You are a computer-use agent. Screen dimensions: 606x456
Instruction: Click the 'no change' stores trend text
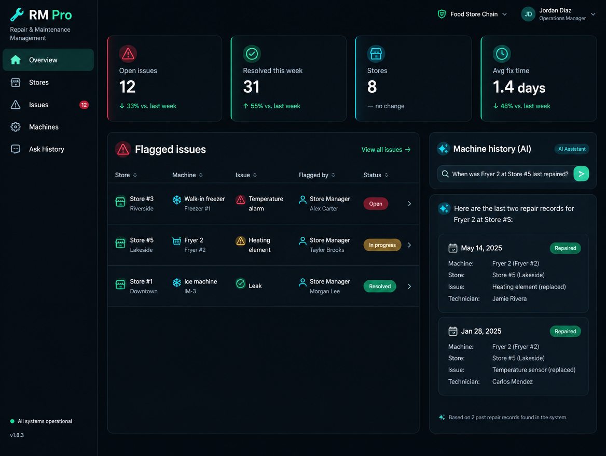coord(386,106)
